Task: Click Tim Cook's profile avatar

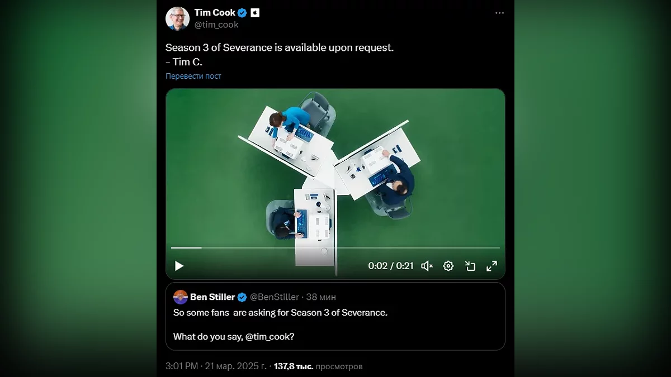Action: pyautogui.click(x=177, y=18)
